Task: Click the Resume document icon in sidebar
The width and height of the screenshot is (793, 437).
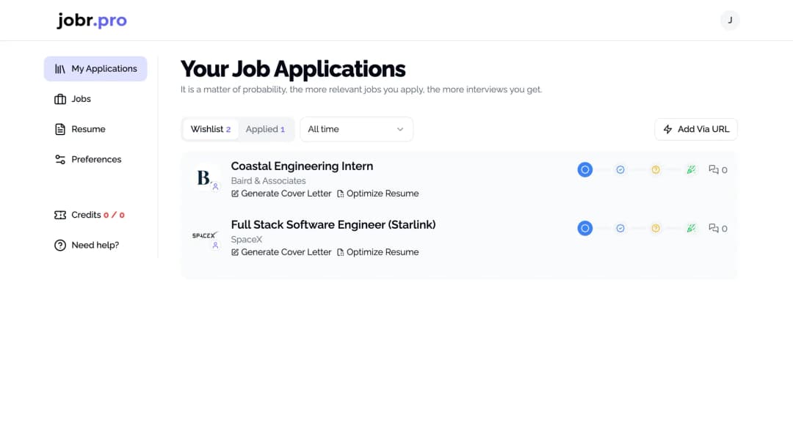Action: click(61, 129)
